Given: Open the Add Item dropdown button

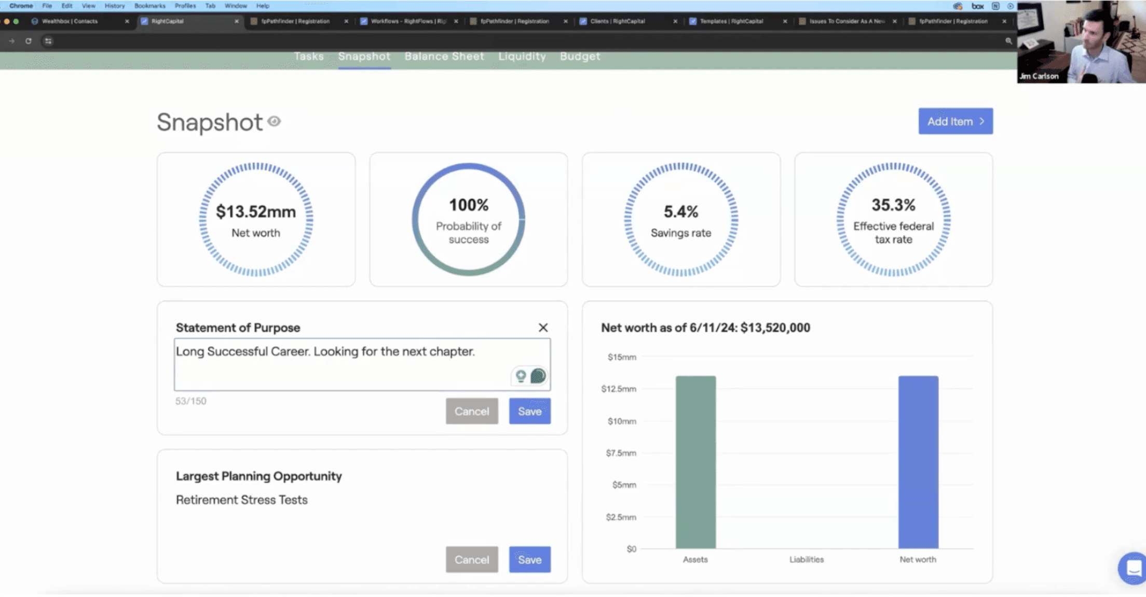Looking at the screenshot, I should [x=956, y=121].
